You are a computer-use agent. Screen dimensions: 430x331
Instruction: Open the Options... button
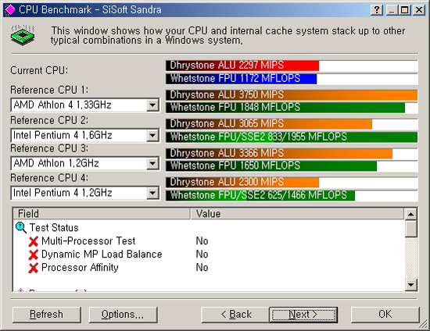coord(123,315)
